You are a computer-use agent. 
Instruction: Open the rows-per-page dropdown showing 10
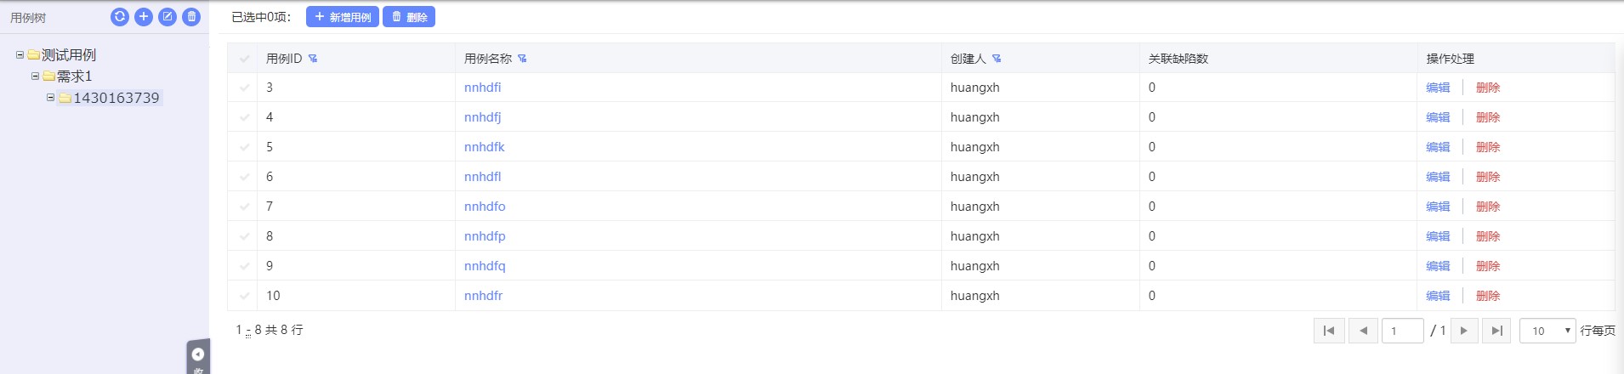tap(1547, 331)
